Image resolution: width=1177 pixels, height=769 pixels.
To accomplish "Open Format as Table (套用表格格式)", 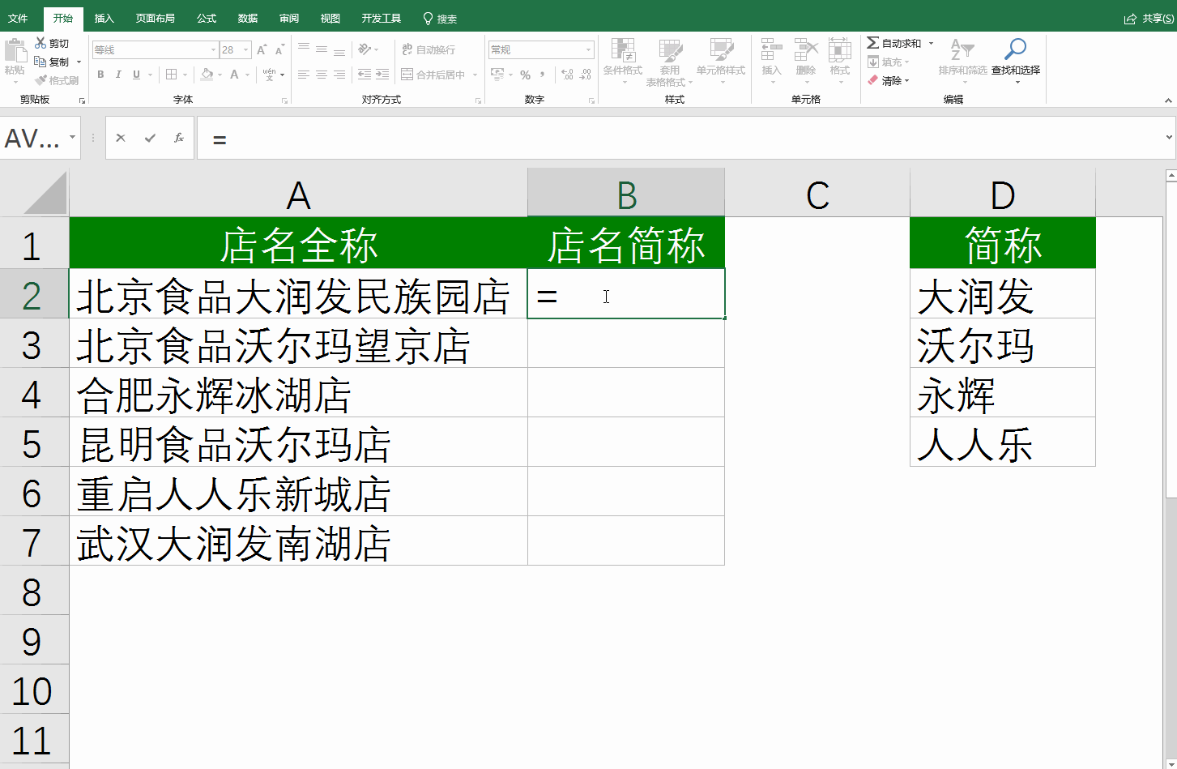I will click(x=669, y=62).
